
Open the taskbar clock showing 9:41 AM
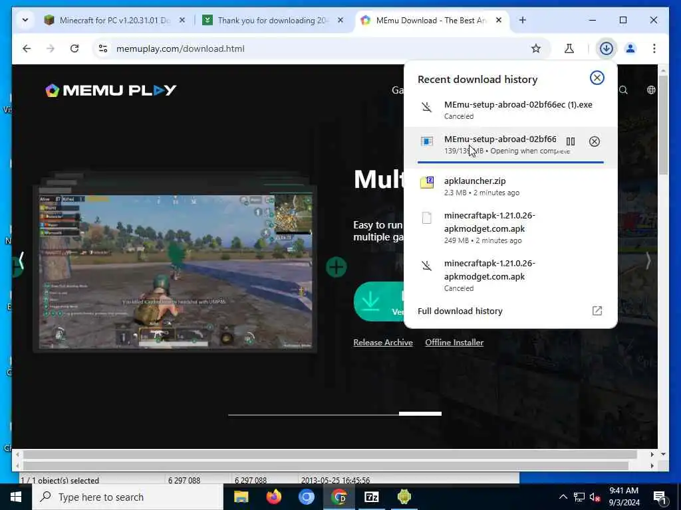coord(624,497)
